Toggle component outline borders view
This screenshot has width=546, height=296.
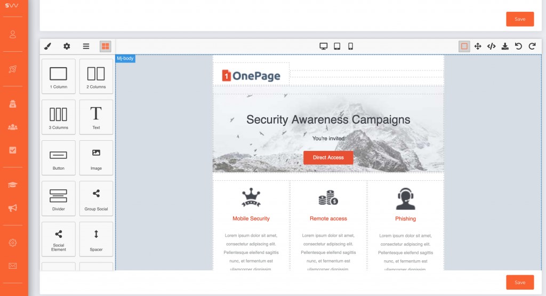(x=464, y=46)
